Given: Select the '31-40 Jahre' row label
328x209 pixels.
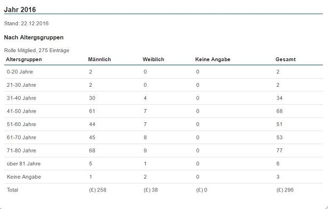Looking at the screenshot, I should (x=21, y=98).
